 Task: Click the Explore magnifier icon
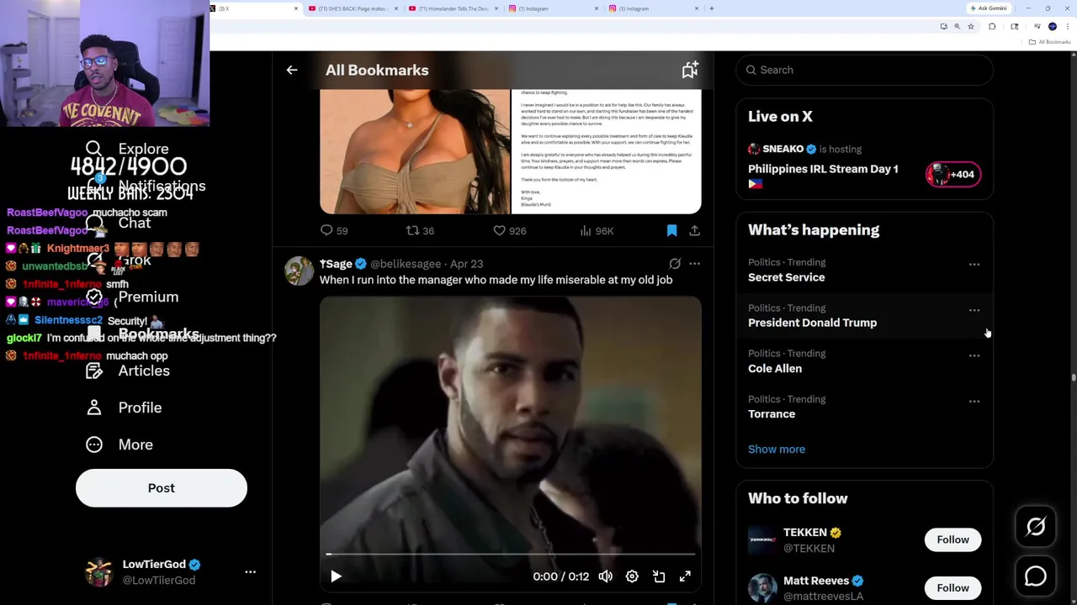[94, 149]
